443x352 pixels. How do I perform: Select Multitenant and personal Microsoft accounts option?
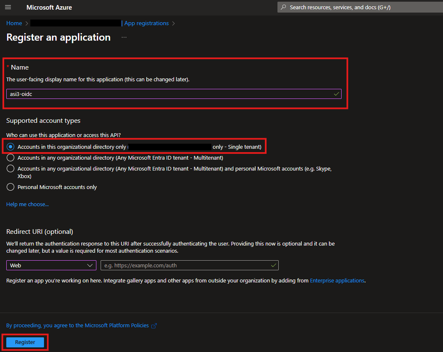tap(10, 168)
